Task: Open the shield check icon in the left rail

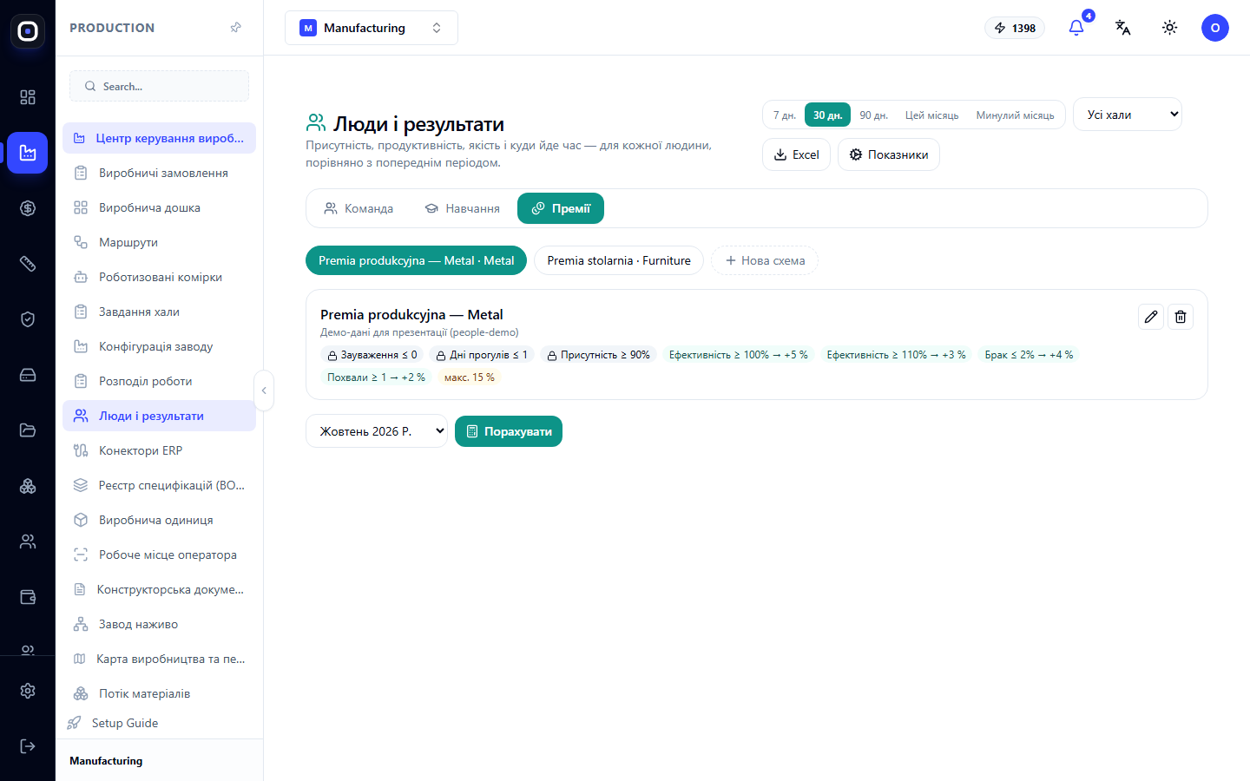Action: [x=28, y=319]
